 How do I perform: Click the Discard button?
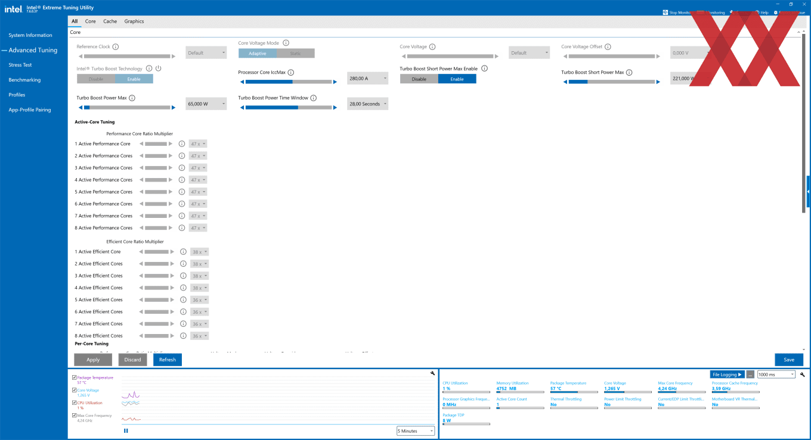[x=133, y=360]
